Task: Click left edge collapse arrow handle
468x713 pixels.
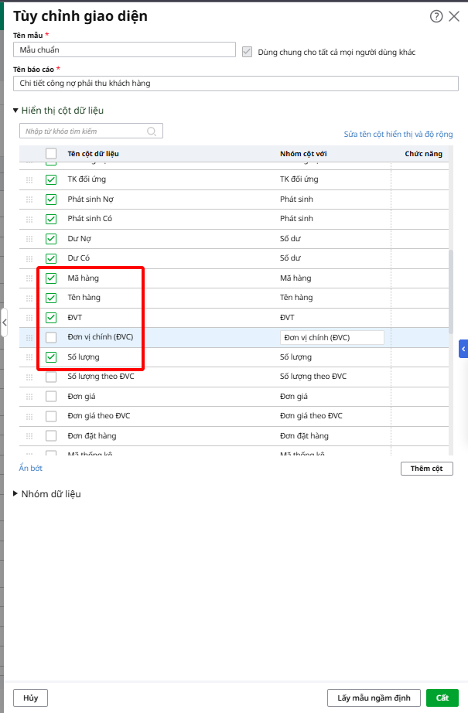Action: point(4,319)
